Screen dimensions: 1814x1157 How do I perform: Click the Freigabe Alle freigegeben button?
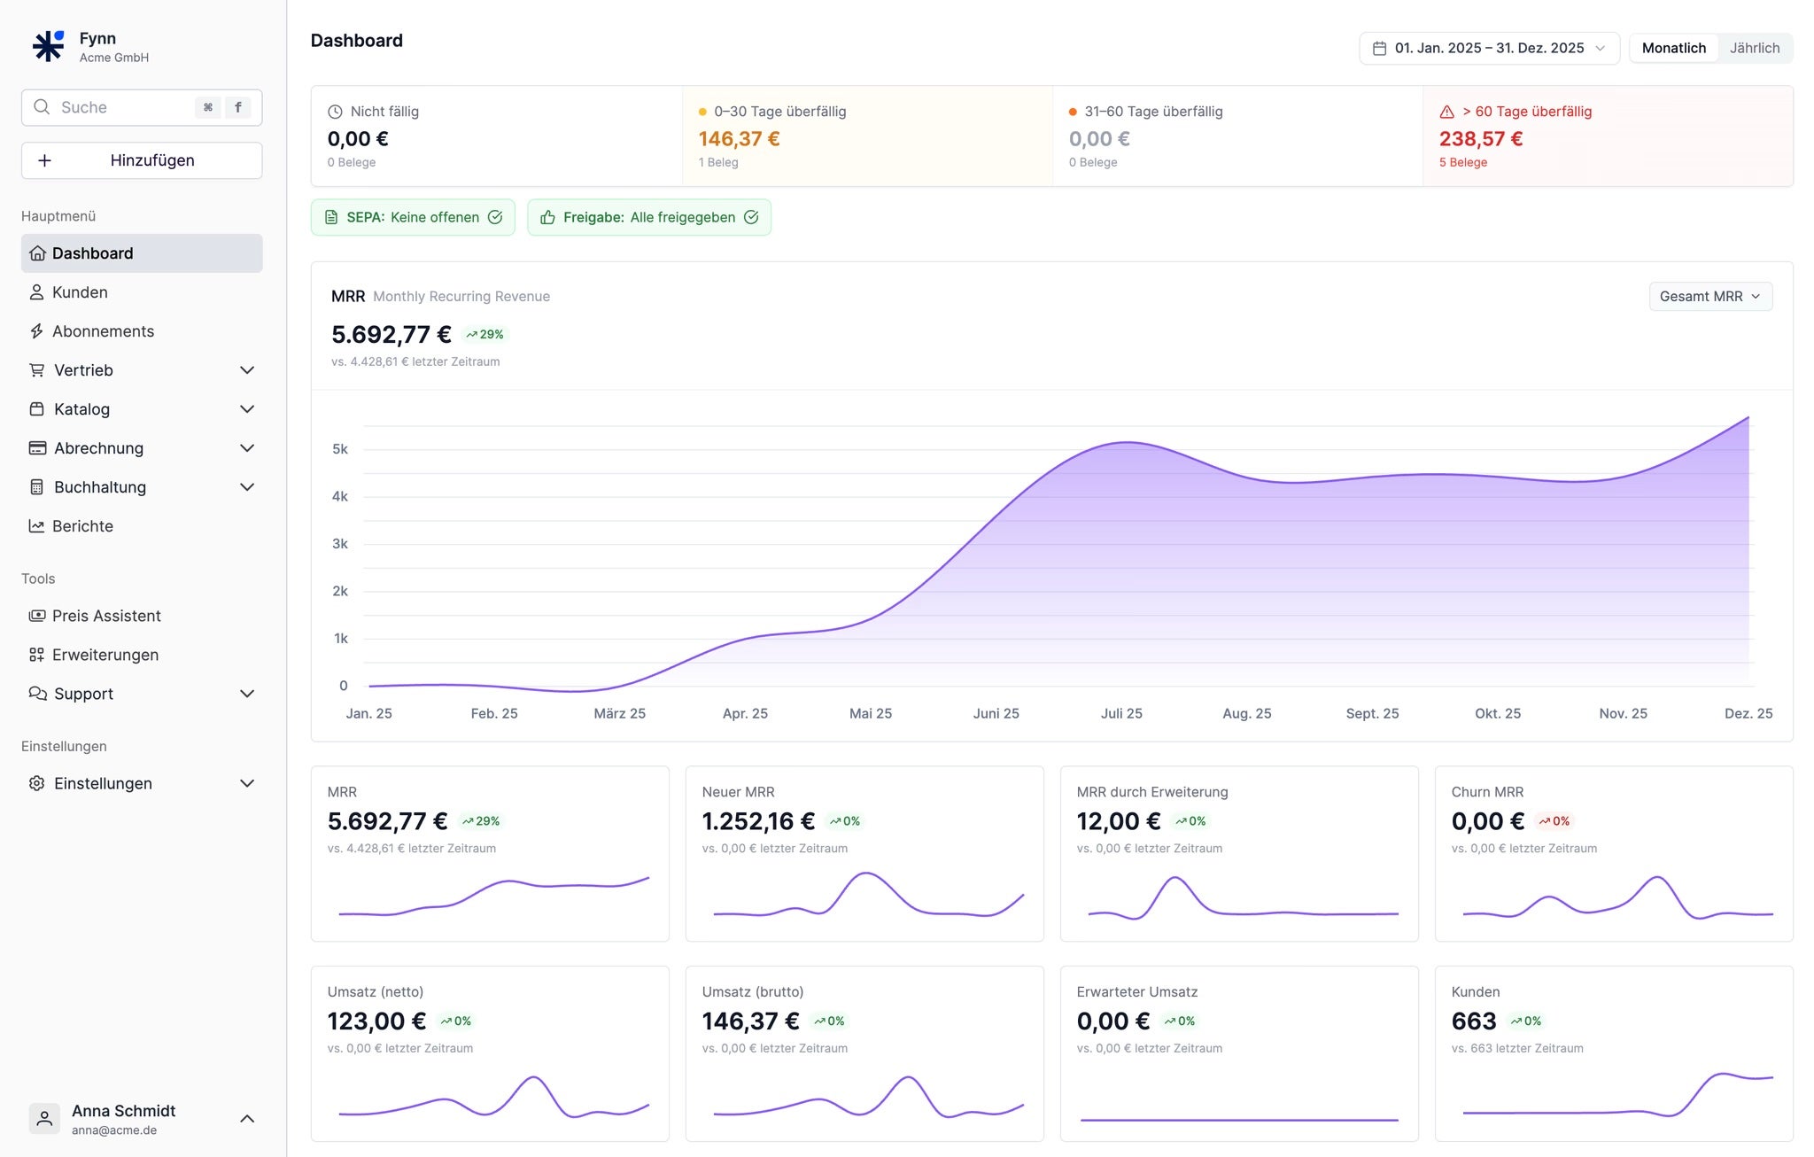tap(648, 217)
